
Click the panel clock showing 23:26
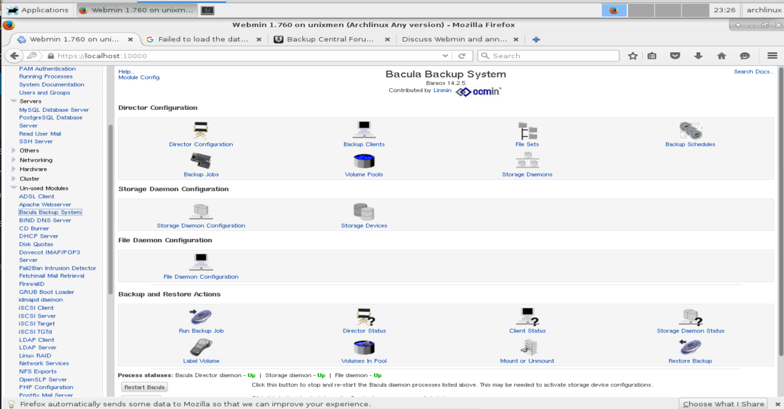(725, 10)
